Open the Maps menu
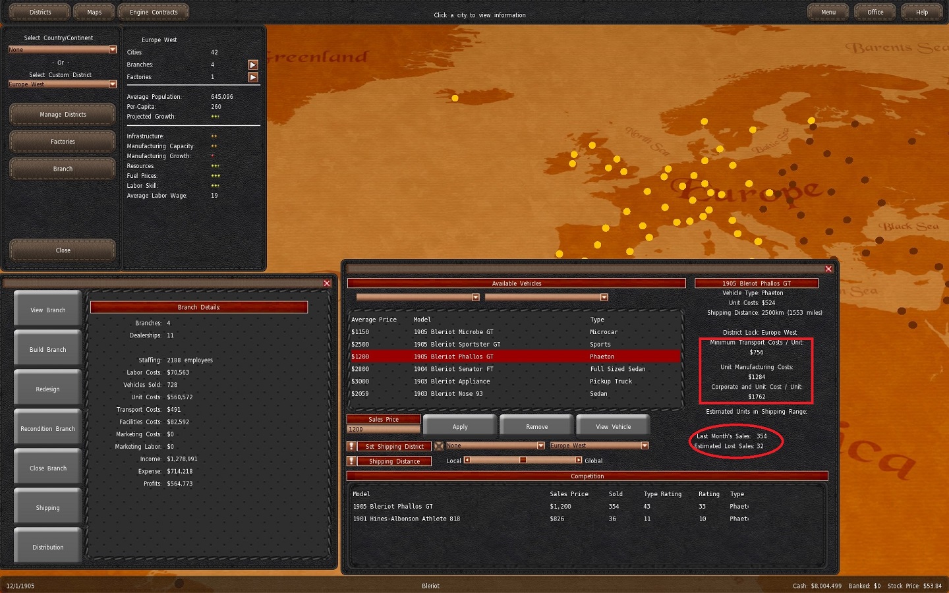This screenshot has width=949, height=593. coord(94,12)
